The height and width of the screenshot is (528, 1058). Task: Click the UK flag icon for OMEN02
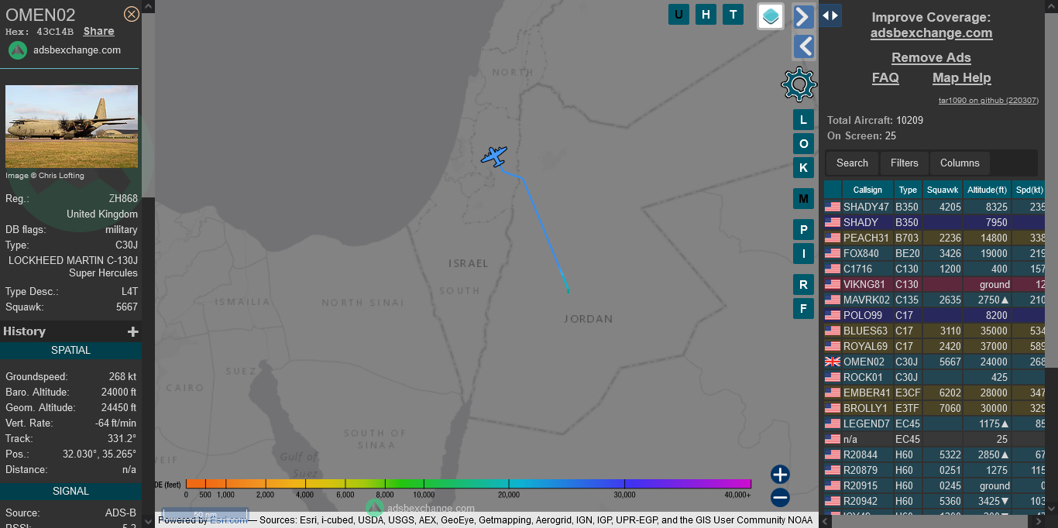point(833,362)
